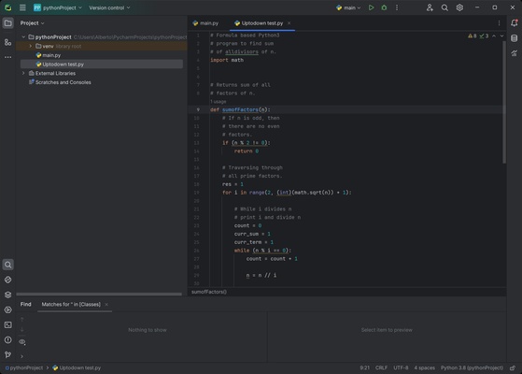Open the Problems tool window
The height and width of the screenshot is (374, 522).
coord(8,339)
